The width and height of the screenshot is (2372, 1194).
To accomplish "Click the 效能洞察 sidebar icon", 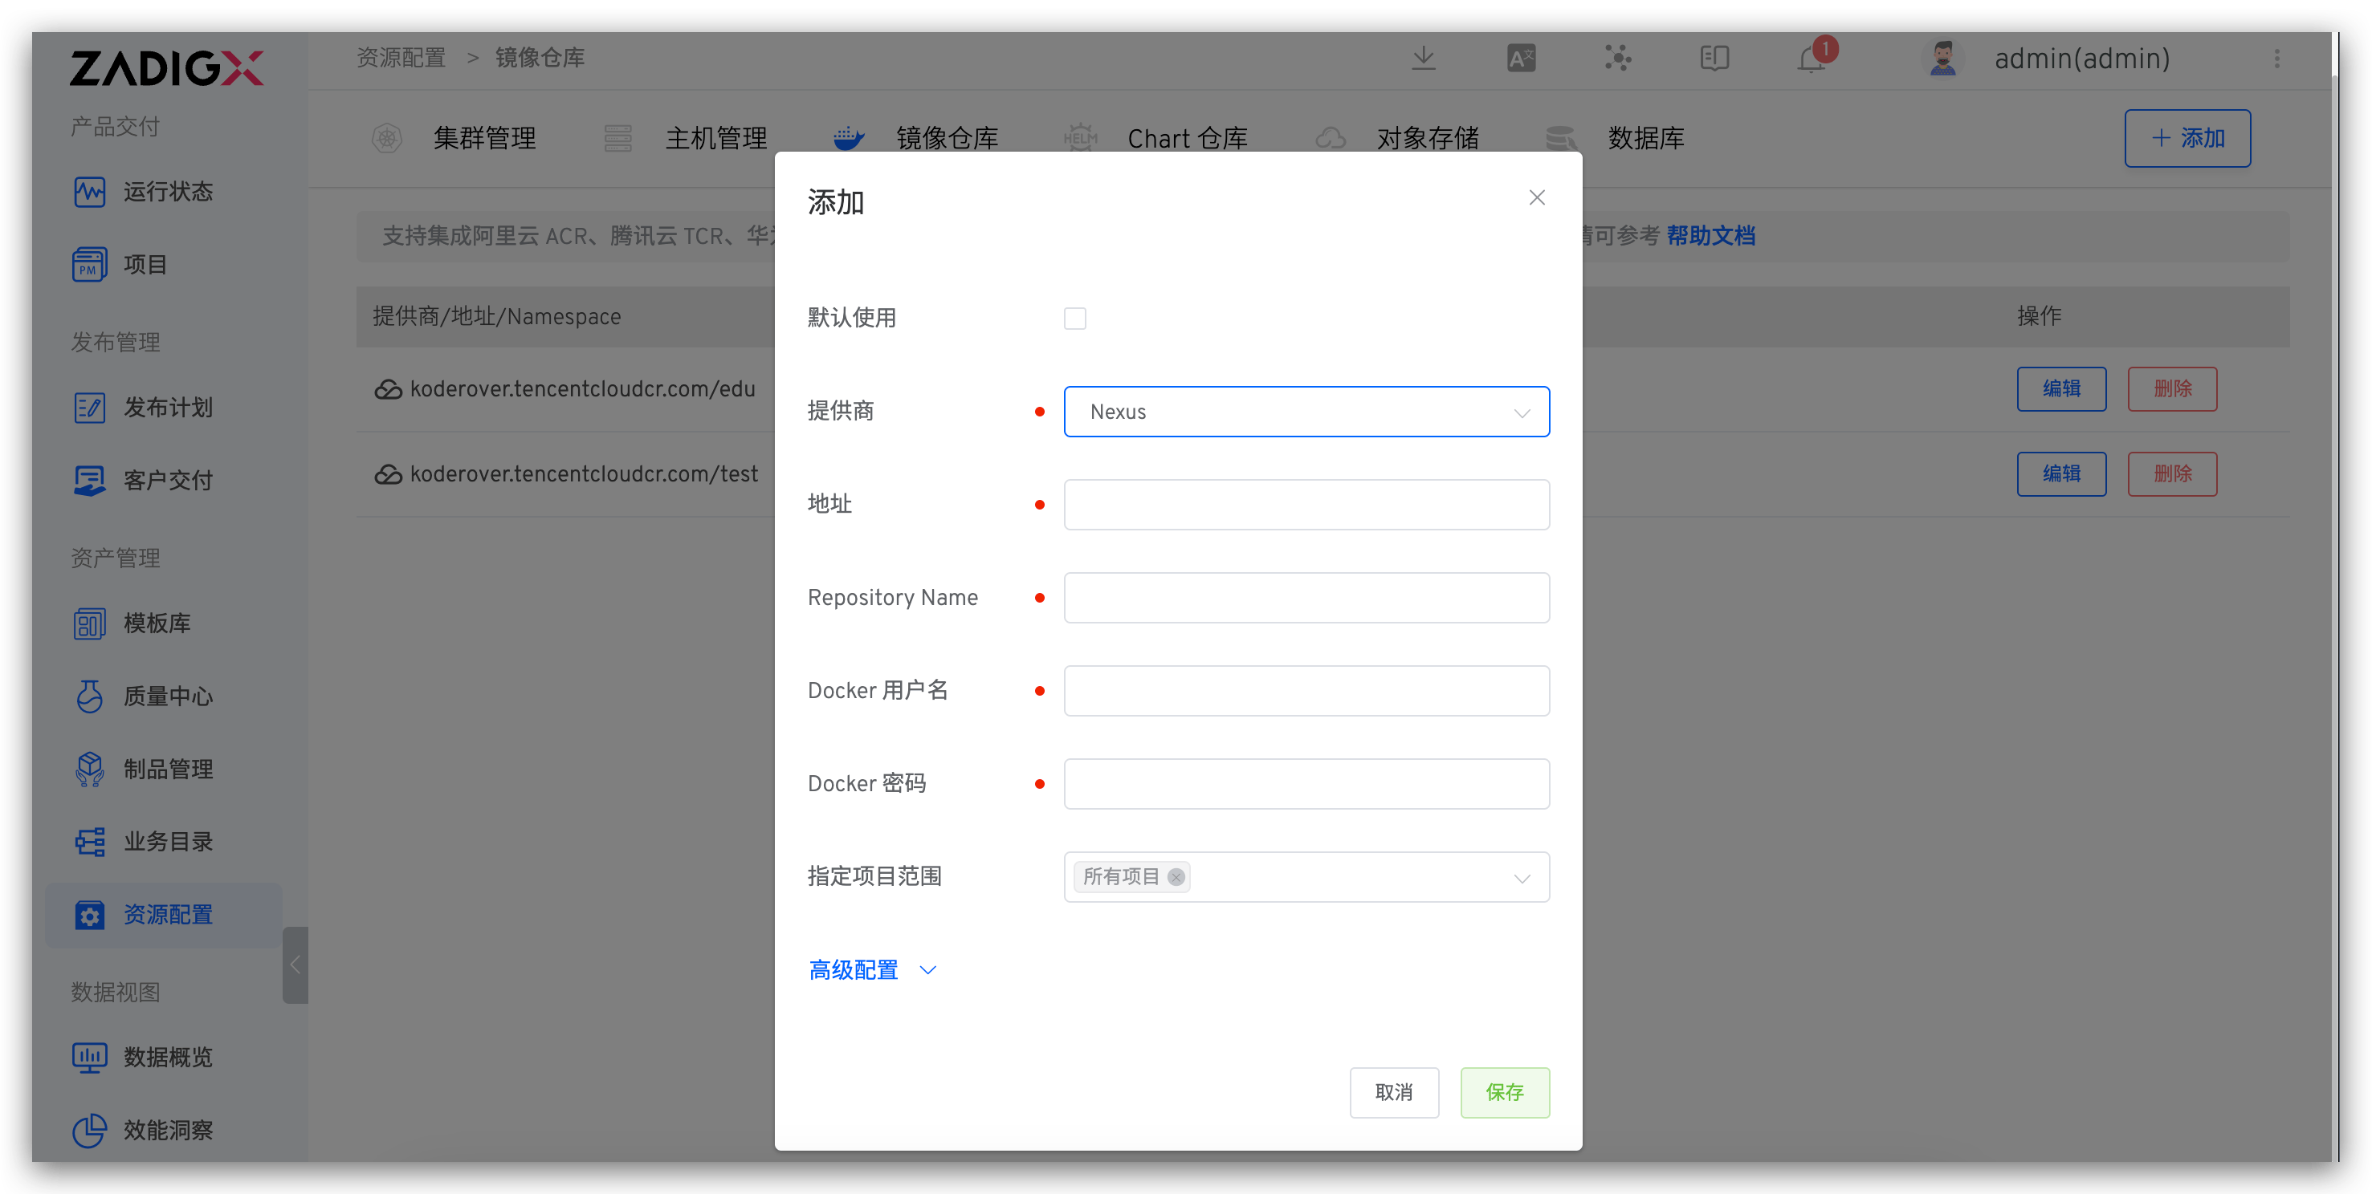I will coord(89,1130).
